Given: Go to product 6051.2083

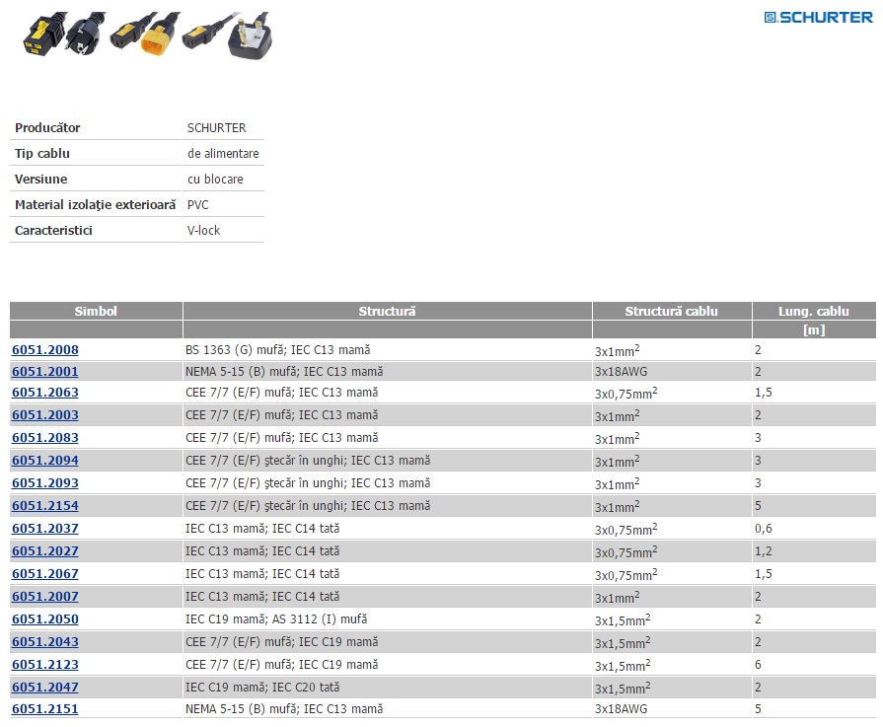Looking at the screenshot, I should pos(45,438).
